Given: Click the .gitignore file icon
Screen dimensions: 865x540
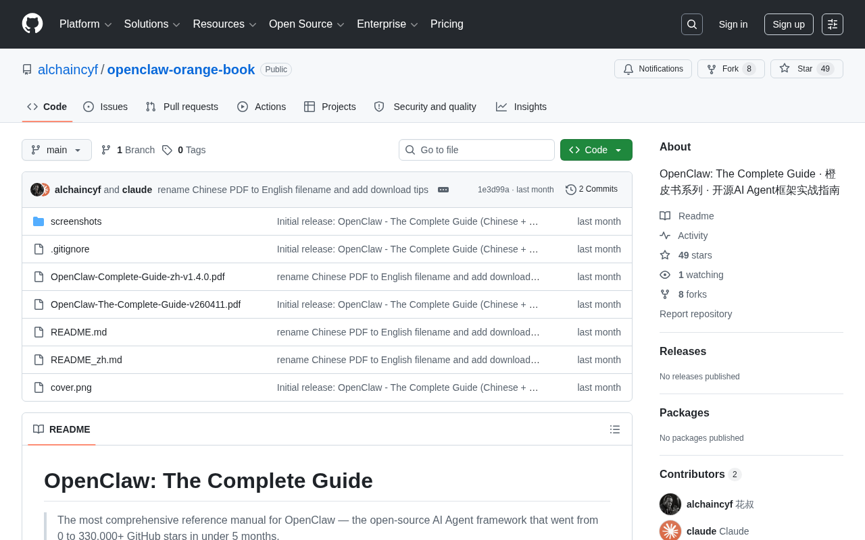Looking at the screenshot, I should (39, 249).
